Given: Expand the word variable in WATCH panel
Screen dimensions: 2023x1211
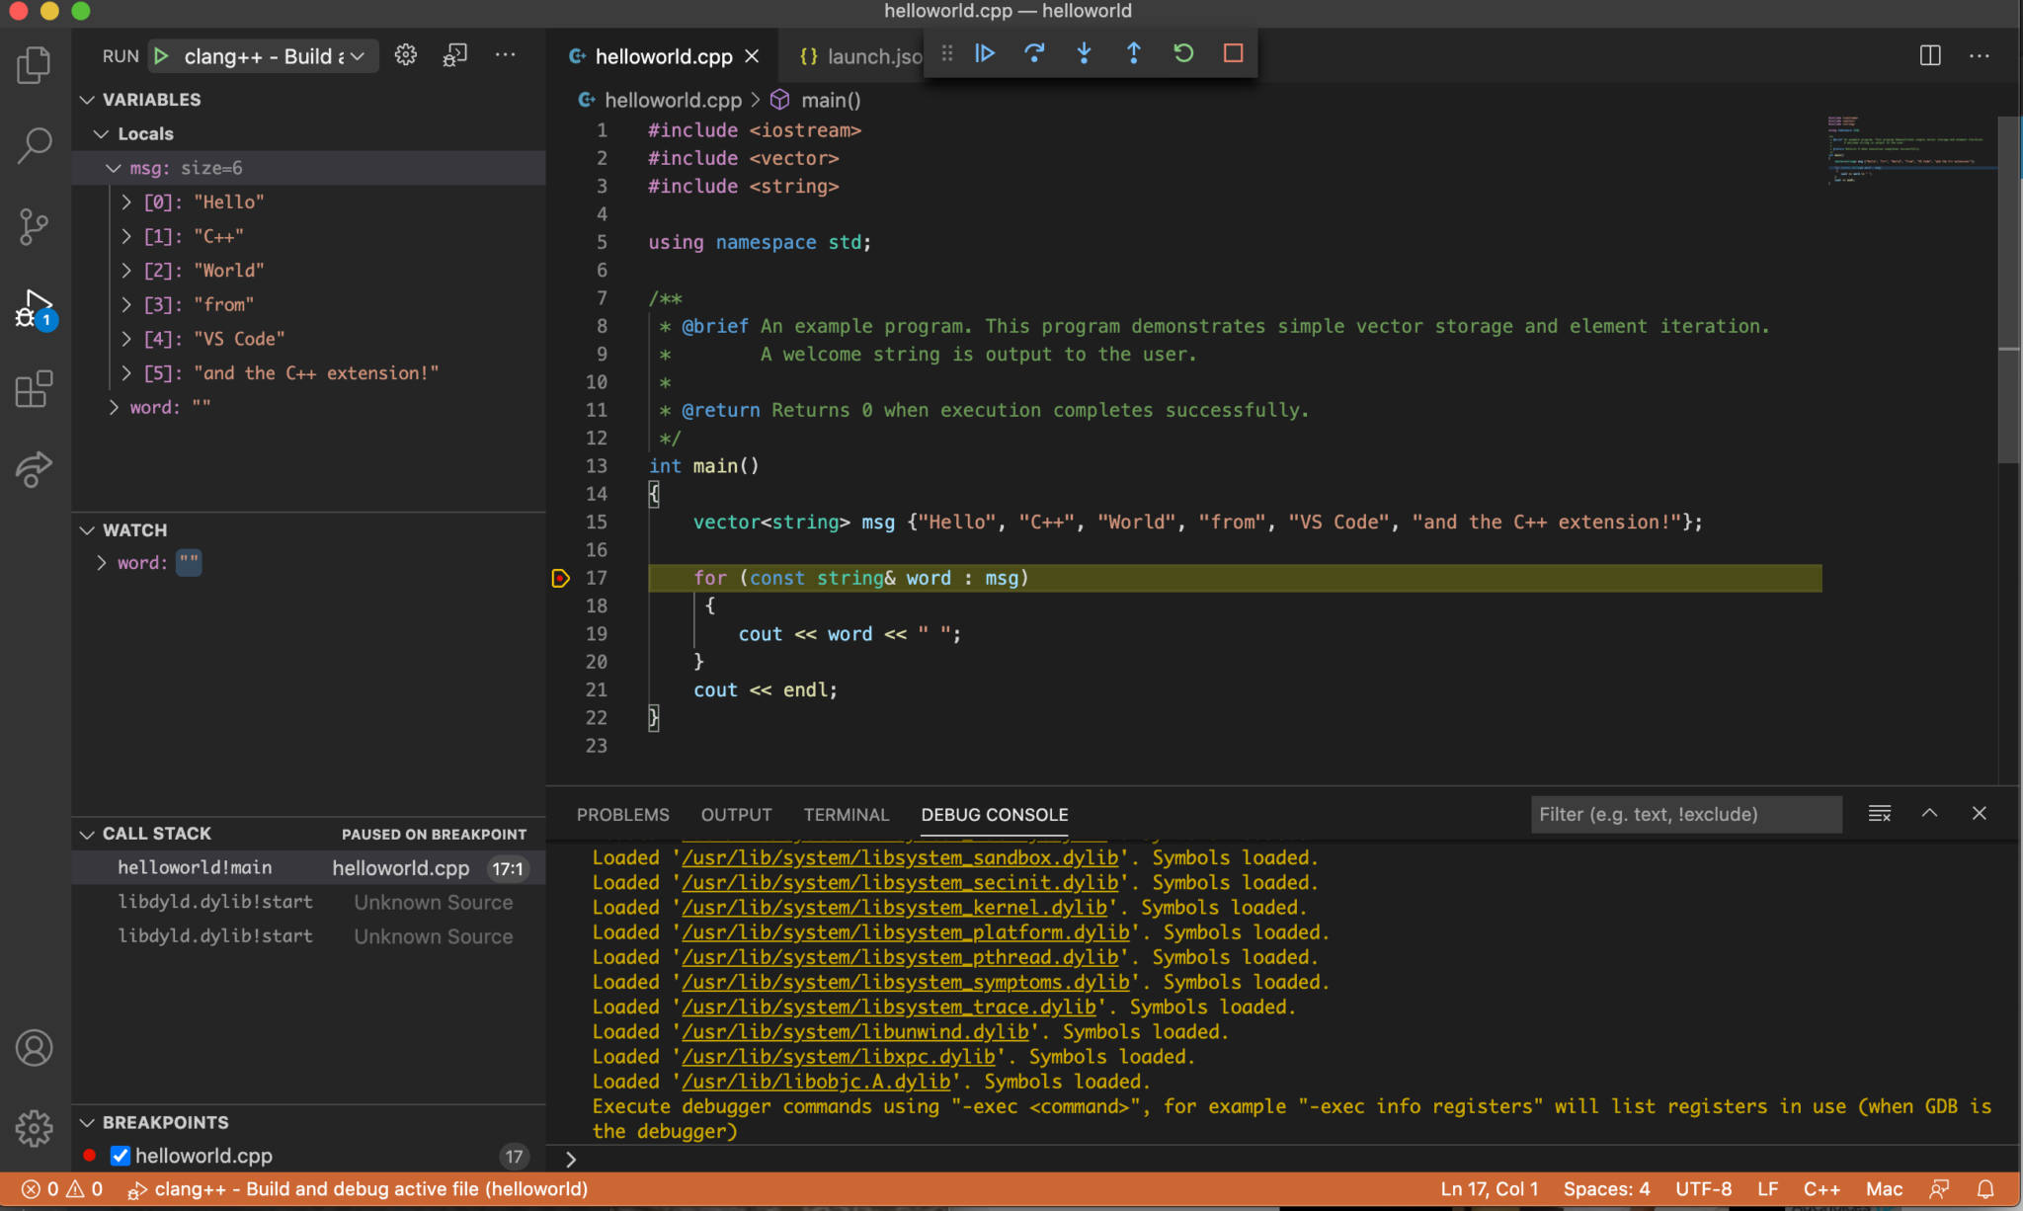Looking at the screenshot, I should (x=103, y=561).
